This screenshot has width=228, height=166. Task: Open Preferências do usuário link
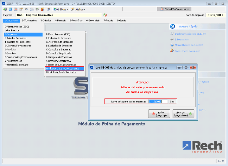point(187,51)
